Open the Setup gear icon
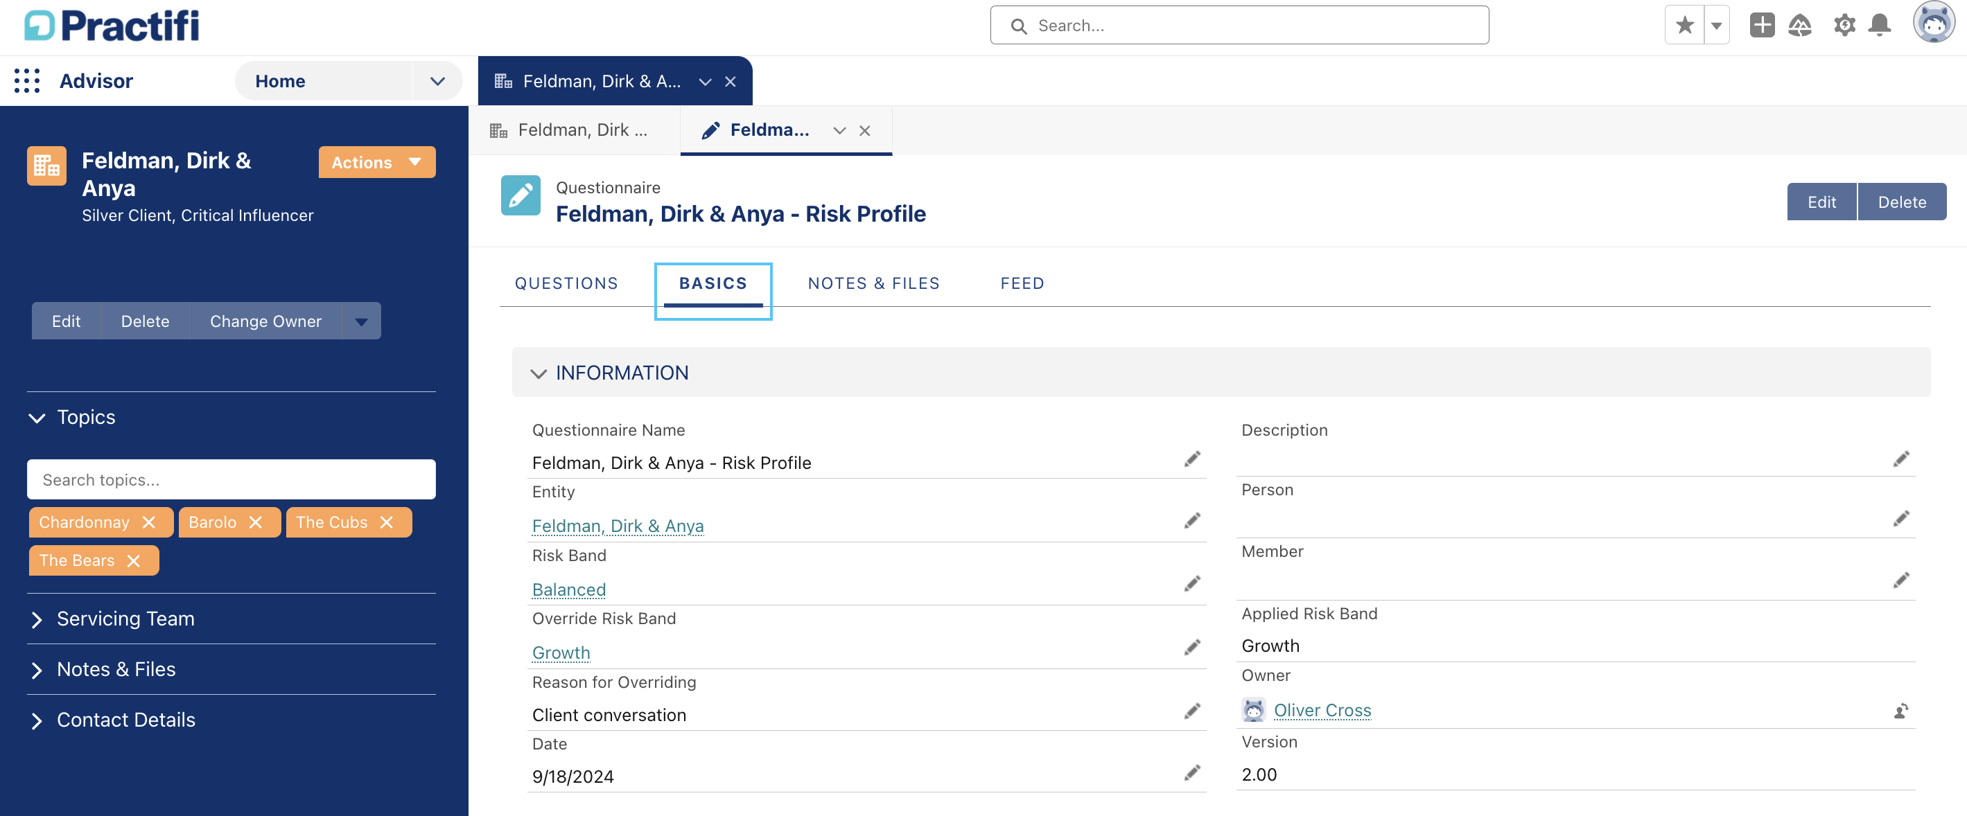The image size is (1967, 816). [1844, 26]
